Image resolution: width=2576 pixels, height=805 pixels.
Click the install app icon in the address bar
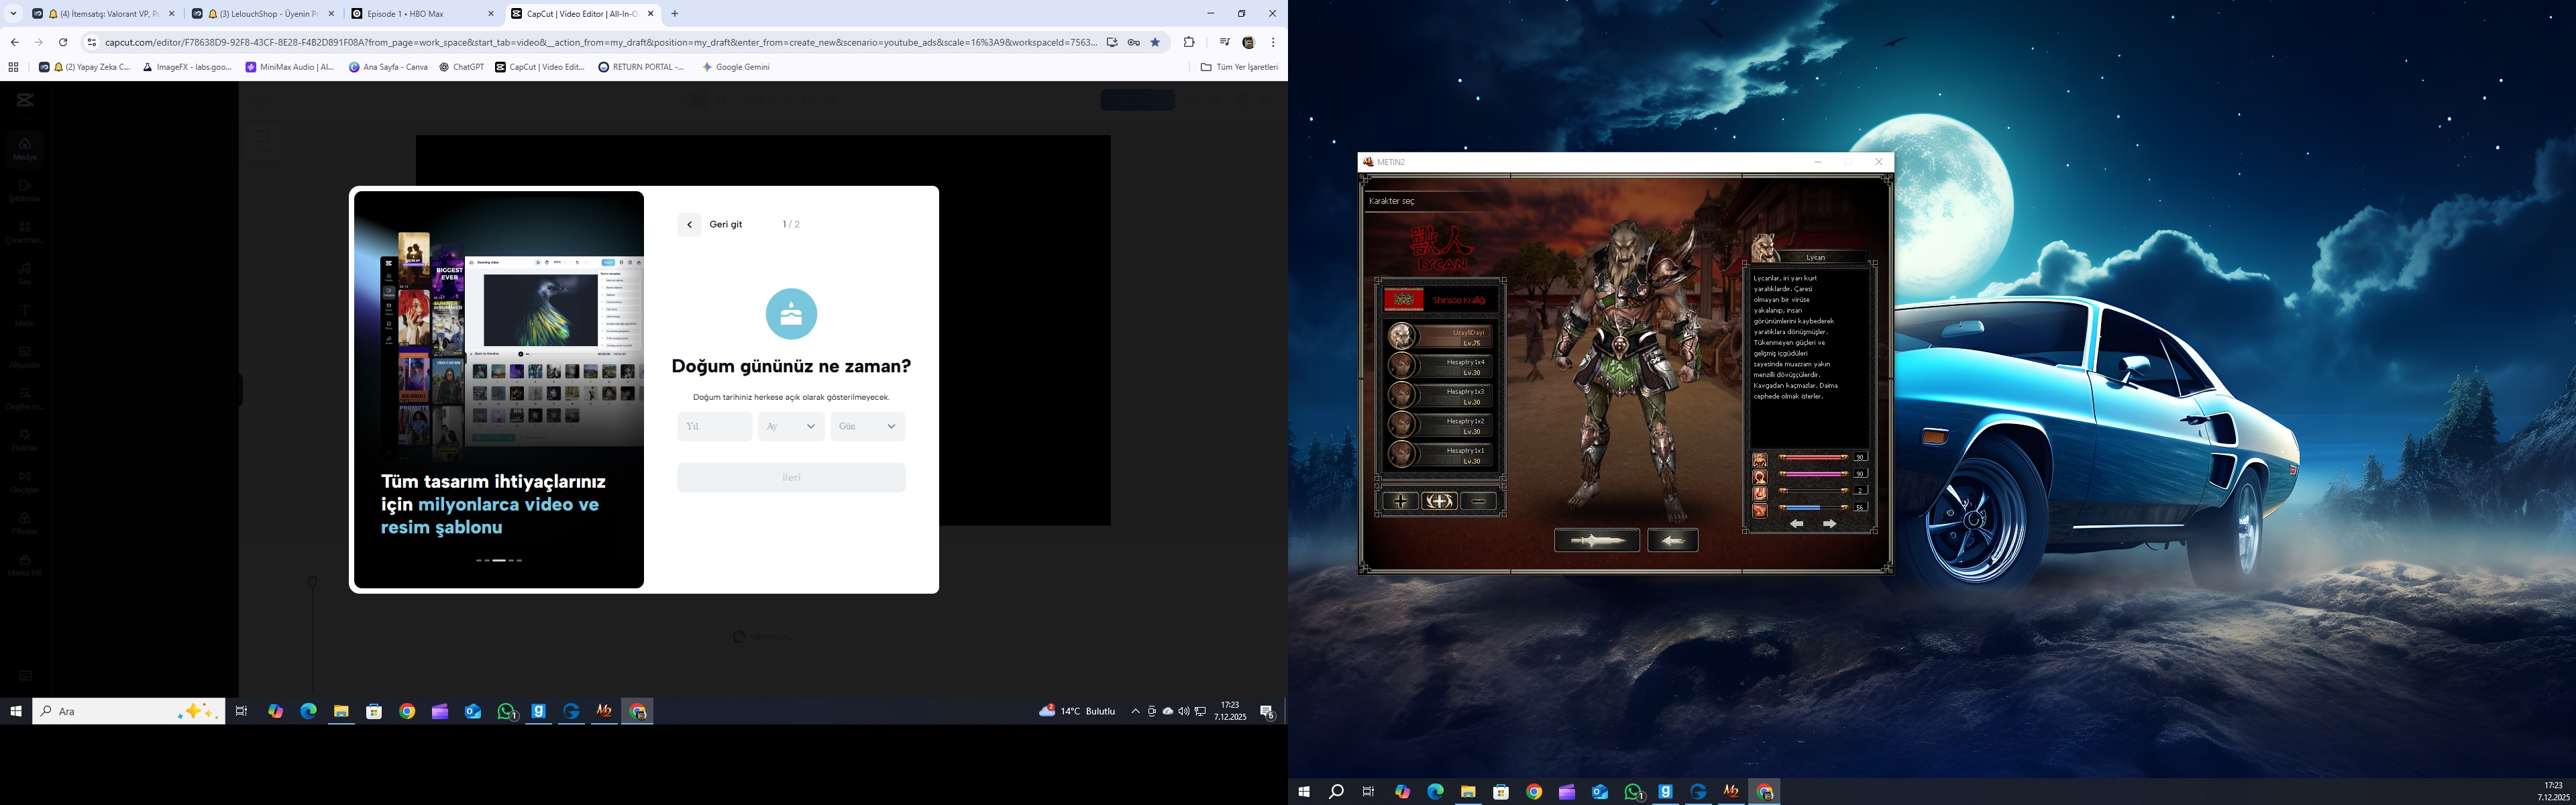tap(1112, 42)
